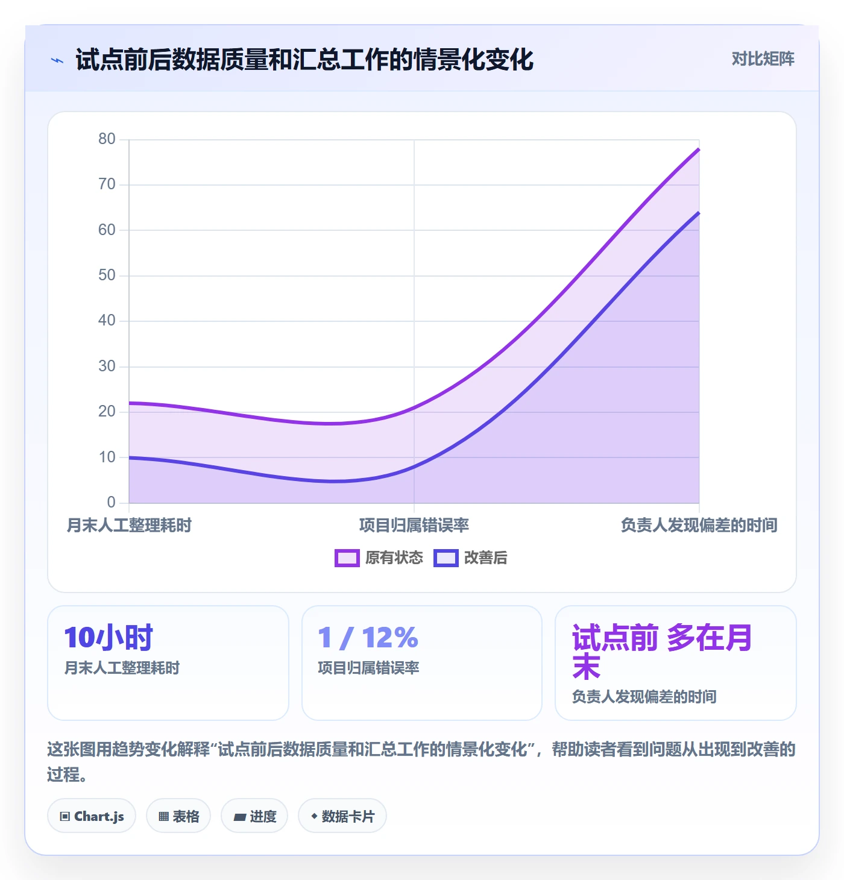Click the 负责人发现偏差的时间 card caption
Screen dimensions: 844x880
[644, 697]
